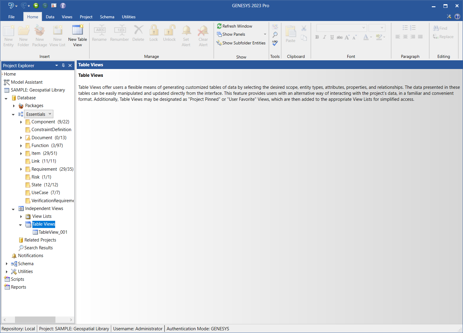The width and height of the screenshot is (463, 333).
Task: Pin the Project Explorer panel
Action: [63, 65]
